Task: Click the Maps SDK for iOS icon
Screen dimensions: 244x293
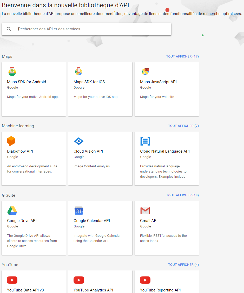Action: click(78, 72)
